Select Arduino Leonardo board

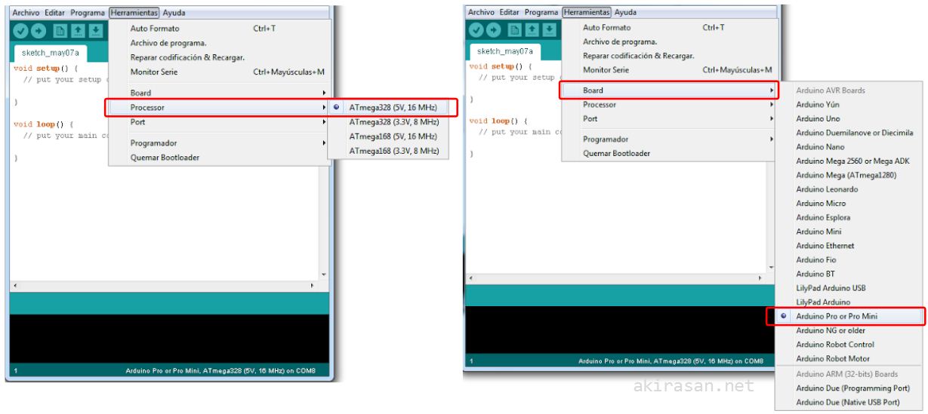[849, 189]
